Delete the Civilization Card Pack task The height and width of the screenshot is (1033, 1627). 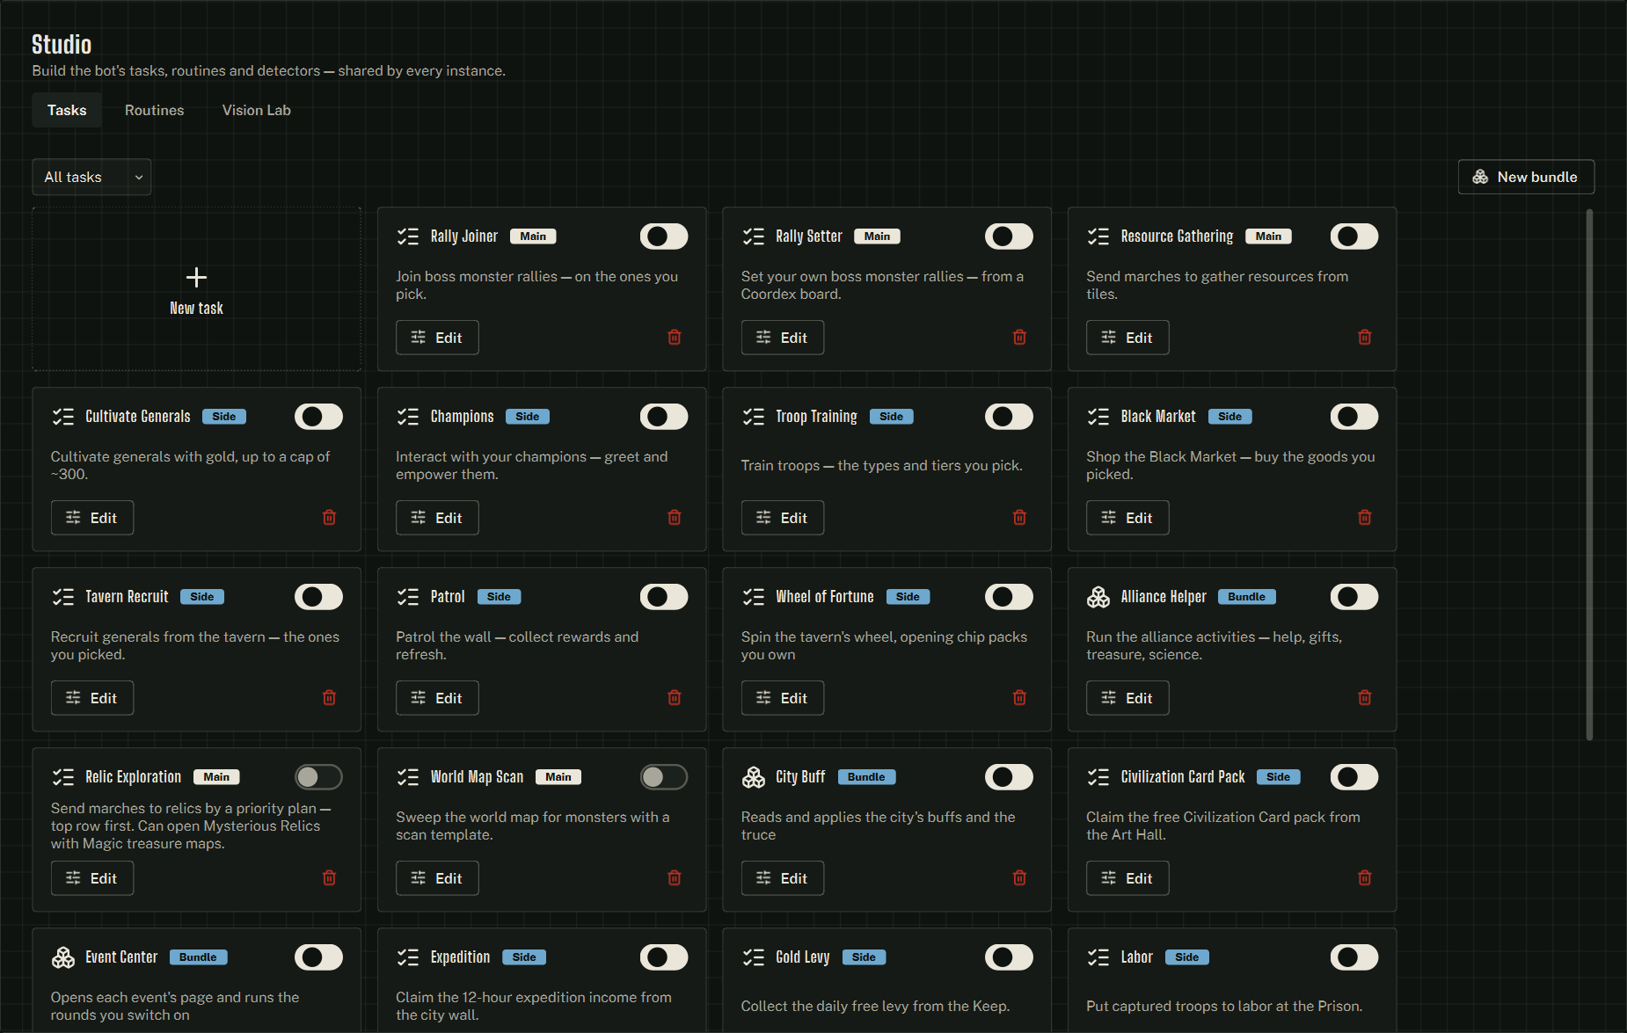(x=1365, y=878)
